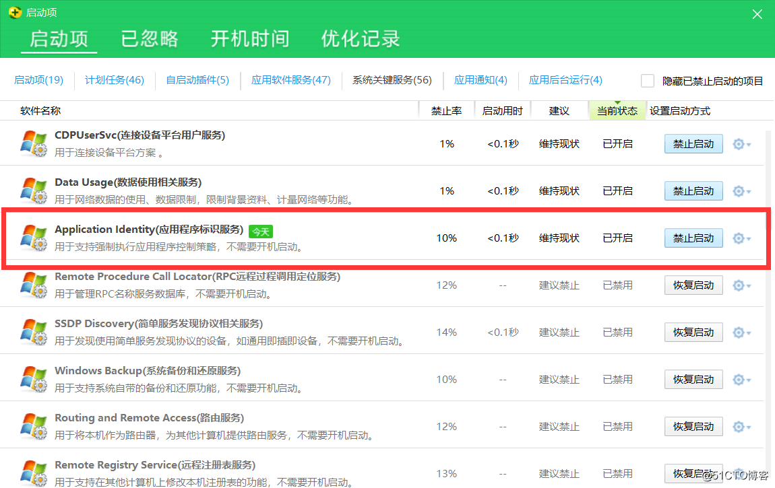Select the 系统关键服务(56) sub-tab
Viewport: 775px width, 488px height.
392,80
